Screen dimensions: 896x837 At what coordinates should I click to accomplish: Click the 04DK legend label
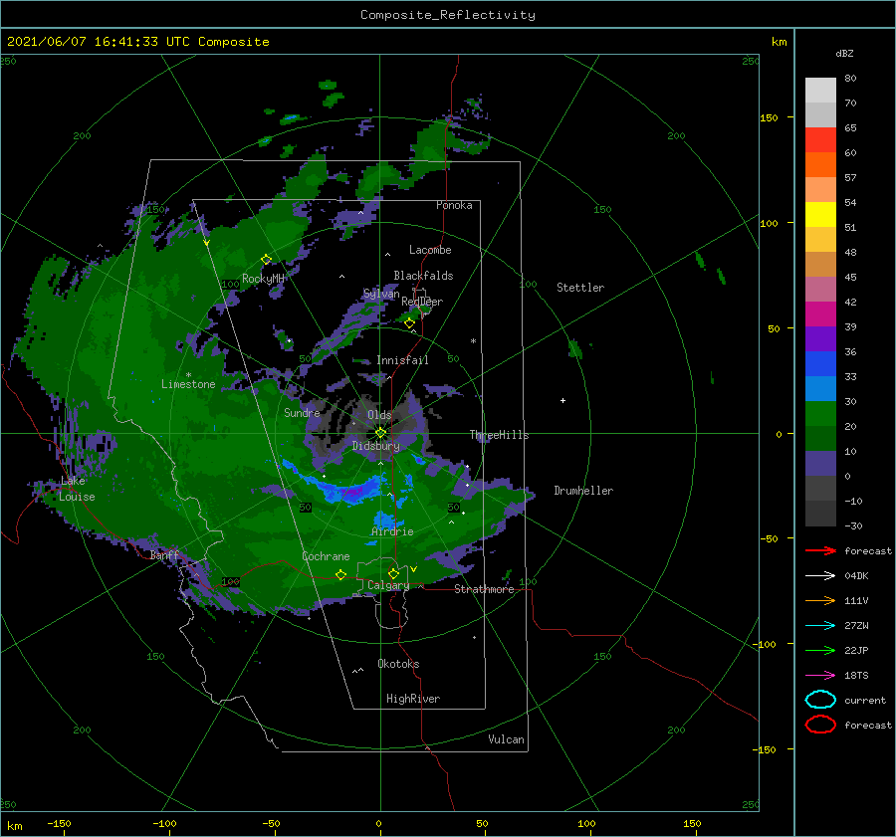pos(856,576)
